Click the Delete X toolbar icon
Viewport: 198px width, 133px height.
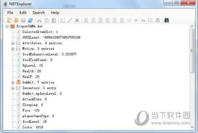[77, 20]
